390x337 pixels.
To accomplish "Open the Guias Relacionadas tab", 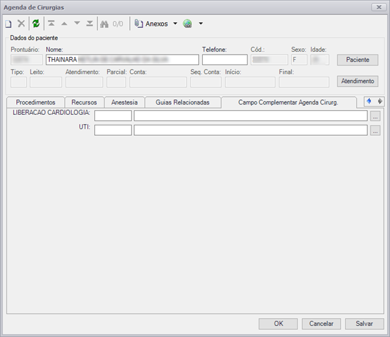I will click(183, 103).
